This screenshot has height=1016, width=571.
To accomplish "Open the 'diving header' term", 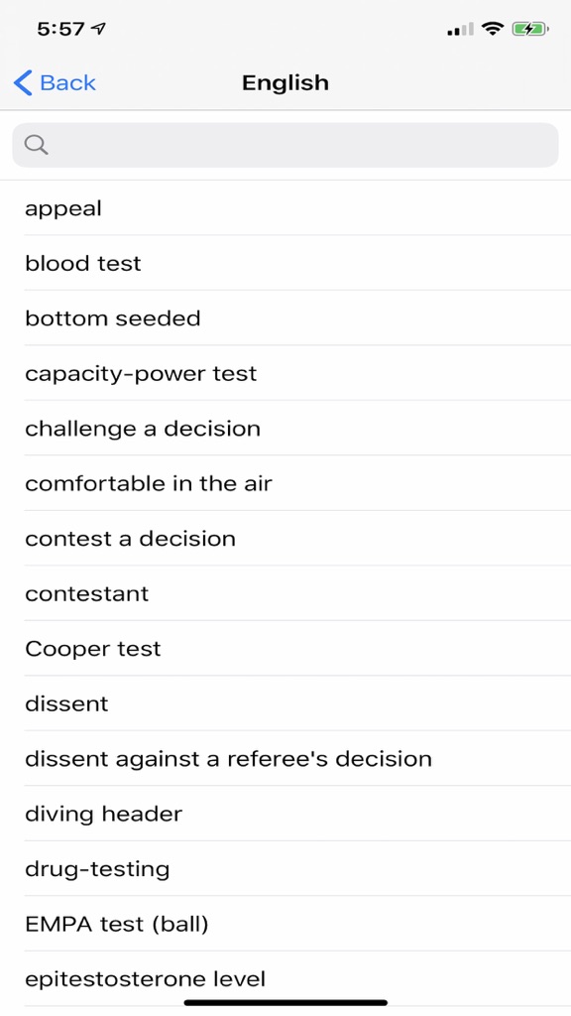I will [x=285, y=814].
